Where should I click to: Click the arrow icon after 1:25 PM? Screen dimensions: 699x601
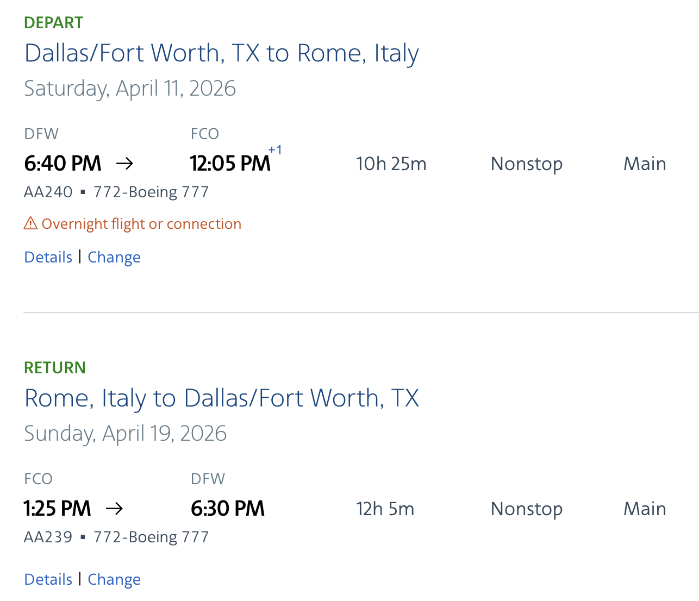coord(114,509)
